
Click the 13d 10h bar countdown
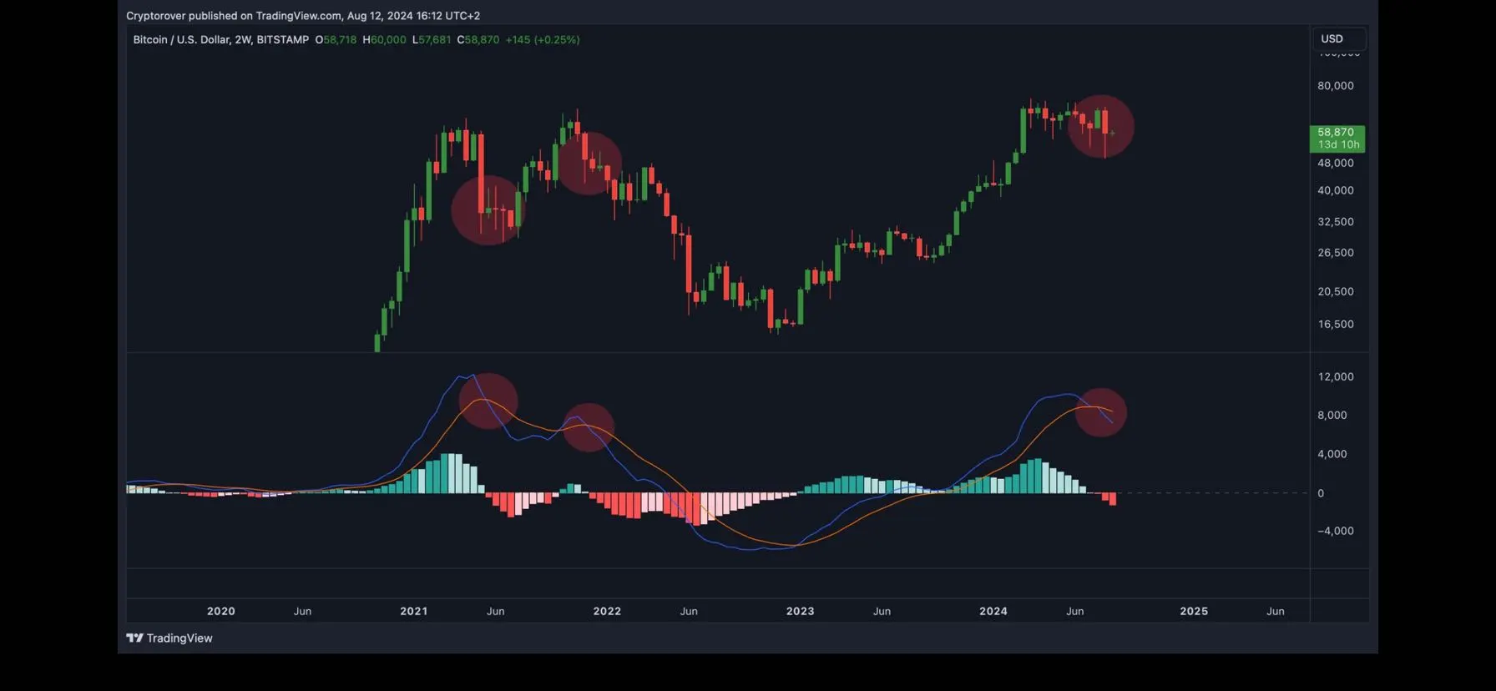[x=1338, y=145]
